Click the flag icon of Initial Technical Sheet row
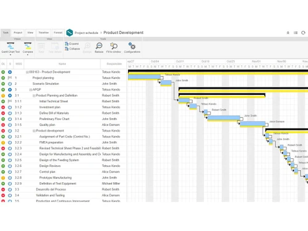Image resolution: width=308 pixels, height=231 pixels. [x=10, y=101]
